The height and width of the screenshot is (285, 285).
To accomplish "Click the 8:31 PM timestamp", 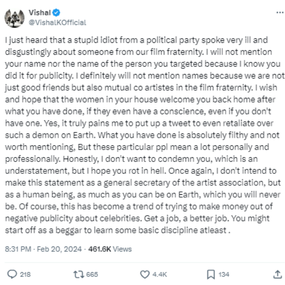I will coord(18,249).
